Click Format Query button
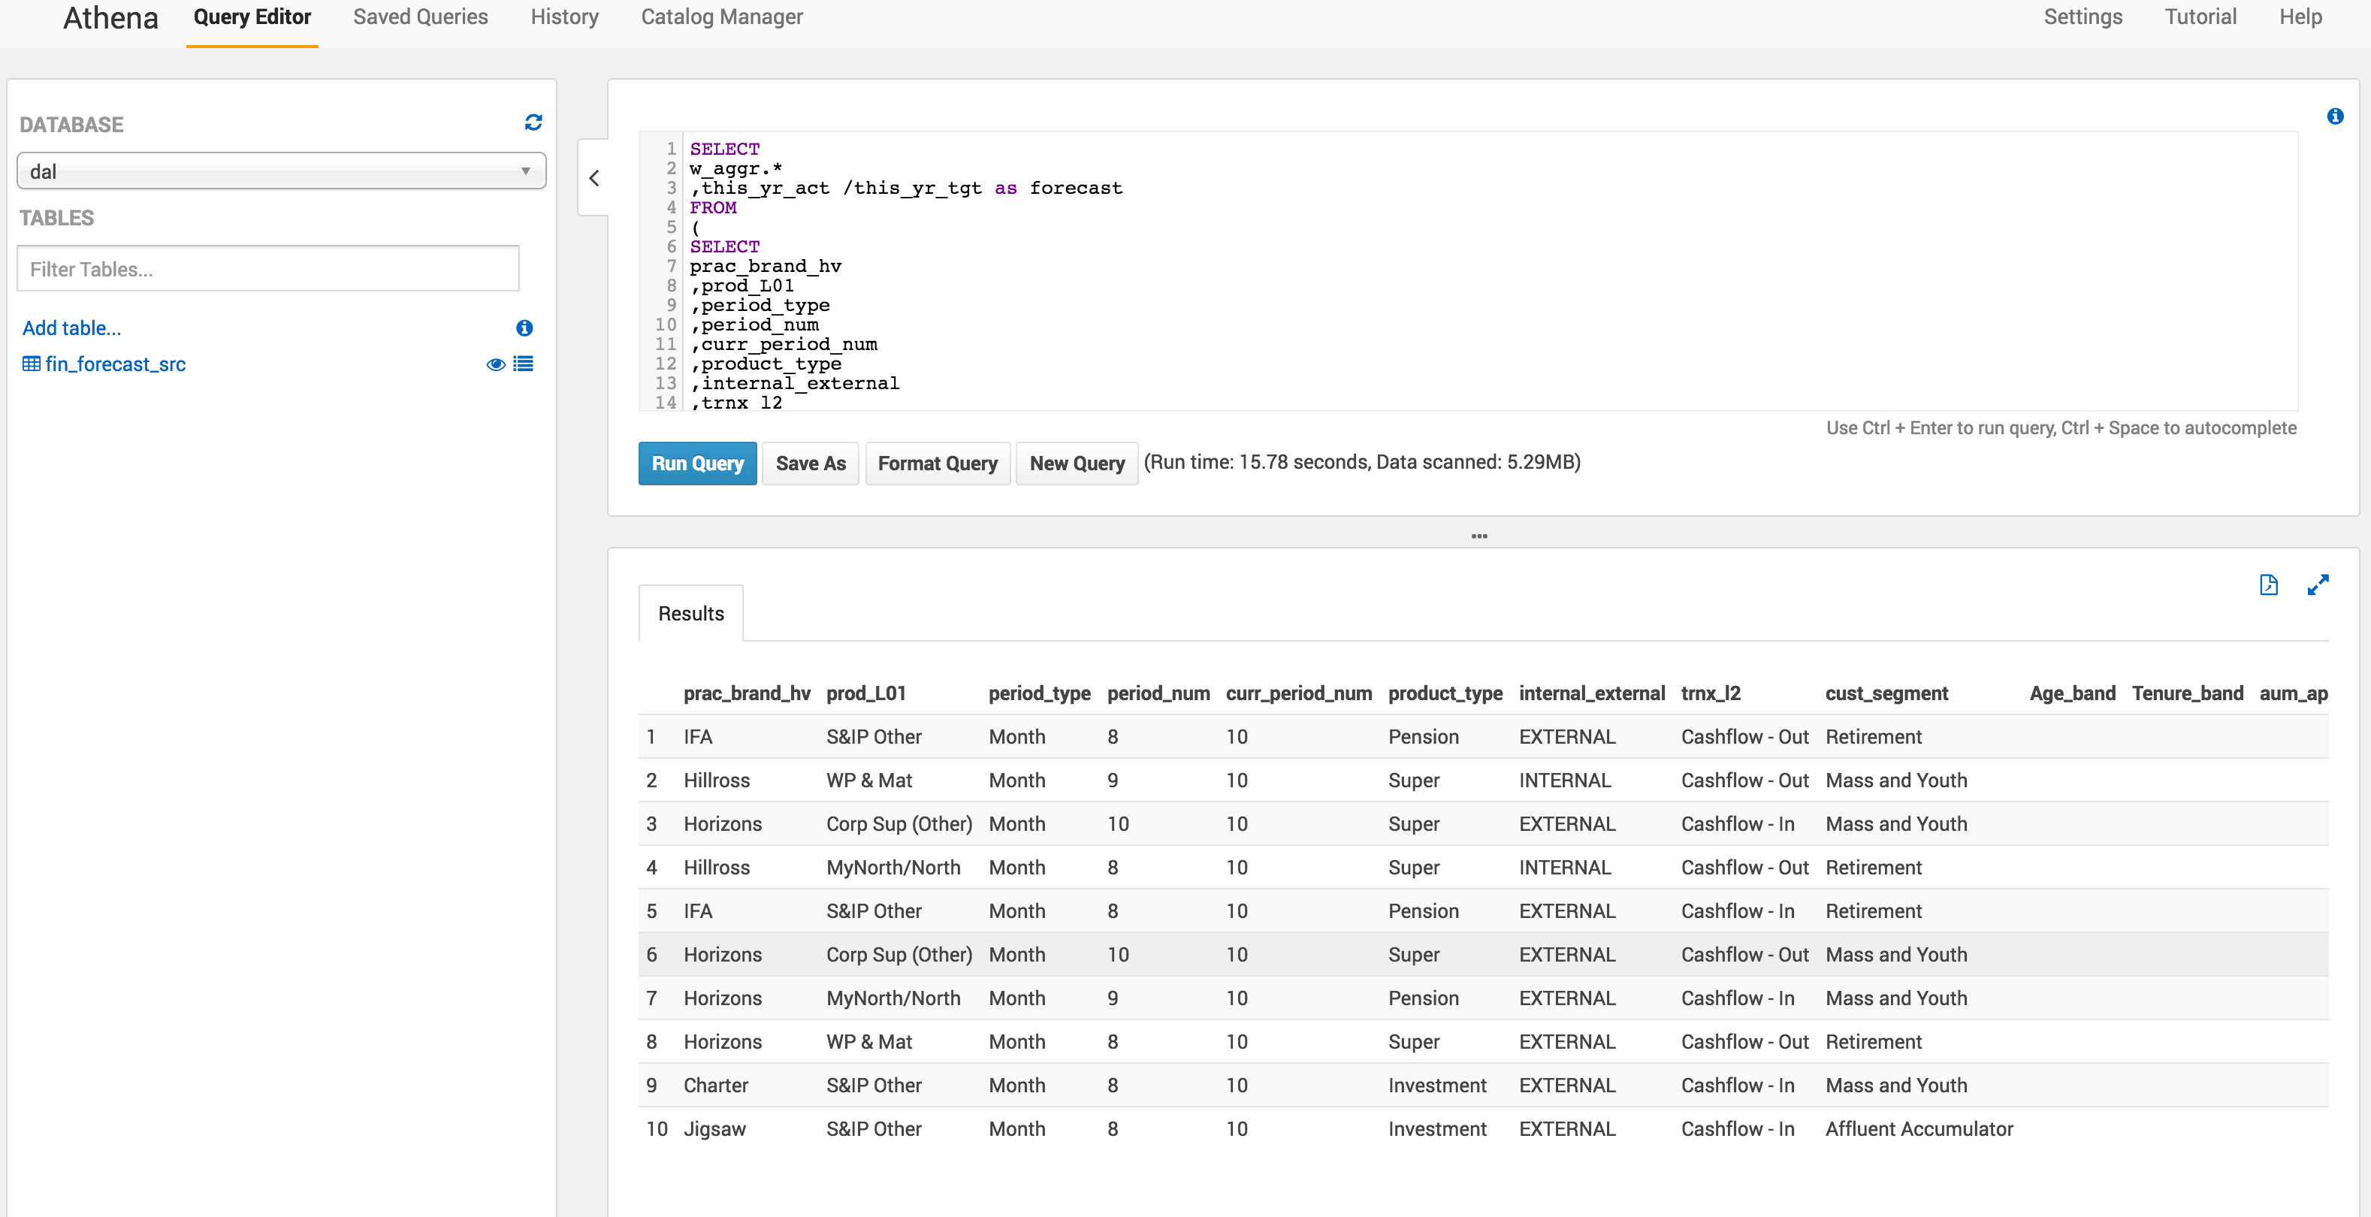The width and height of the screenshot is (2371, 1217). 937,464
